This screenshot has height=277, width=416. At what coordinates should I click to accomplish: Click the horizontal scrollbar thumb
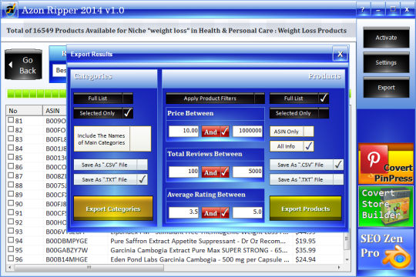tap(89, 268)
